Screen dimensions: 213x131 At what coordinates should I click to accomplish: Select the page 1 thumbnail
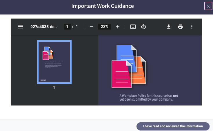coord(54,62)
